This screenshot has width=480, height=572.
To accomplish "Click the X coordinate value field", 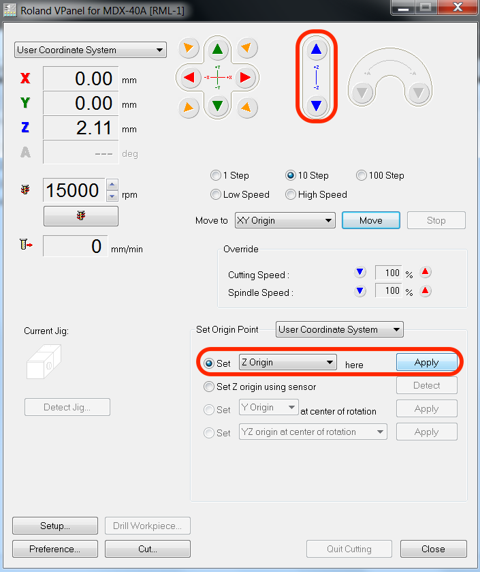I will click(x=81, y=78).
